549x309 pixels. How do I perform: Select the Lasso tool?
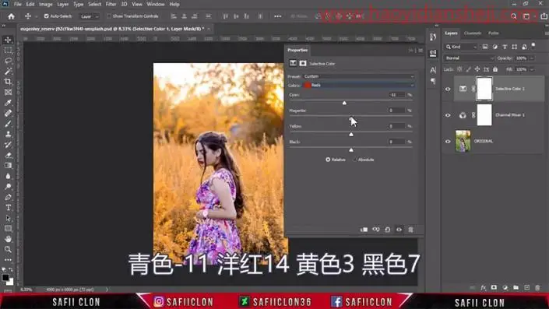click(x=8, y=61)
